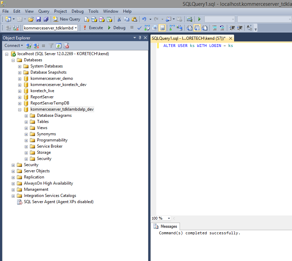Expand the Programmability folder
The height and width of the screenshot is (261, 292).
coord(26,140)
